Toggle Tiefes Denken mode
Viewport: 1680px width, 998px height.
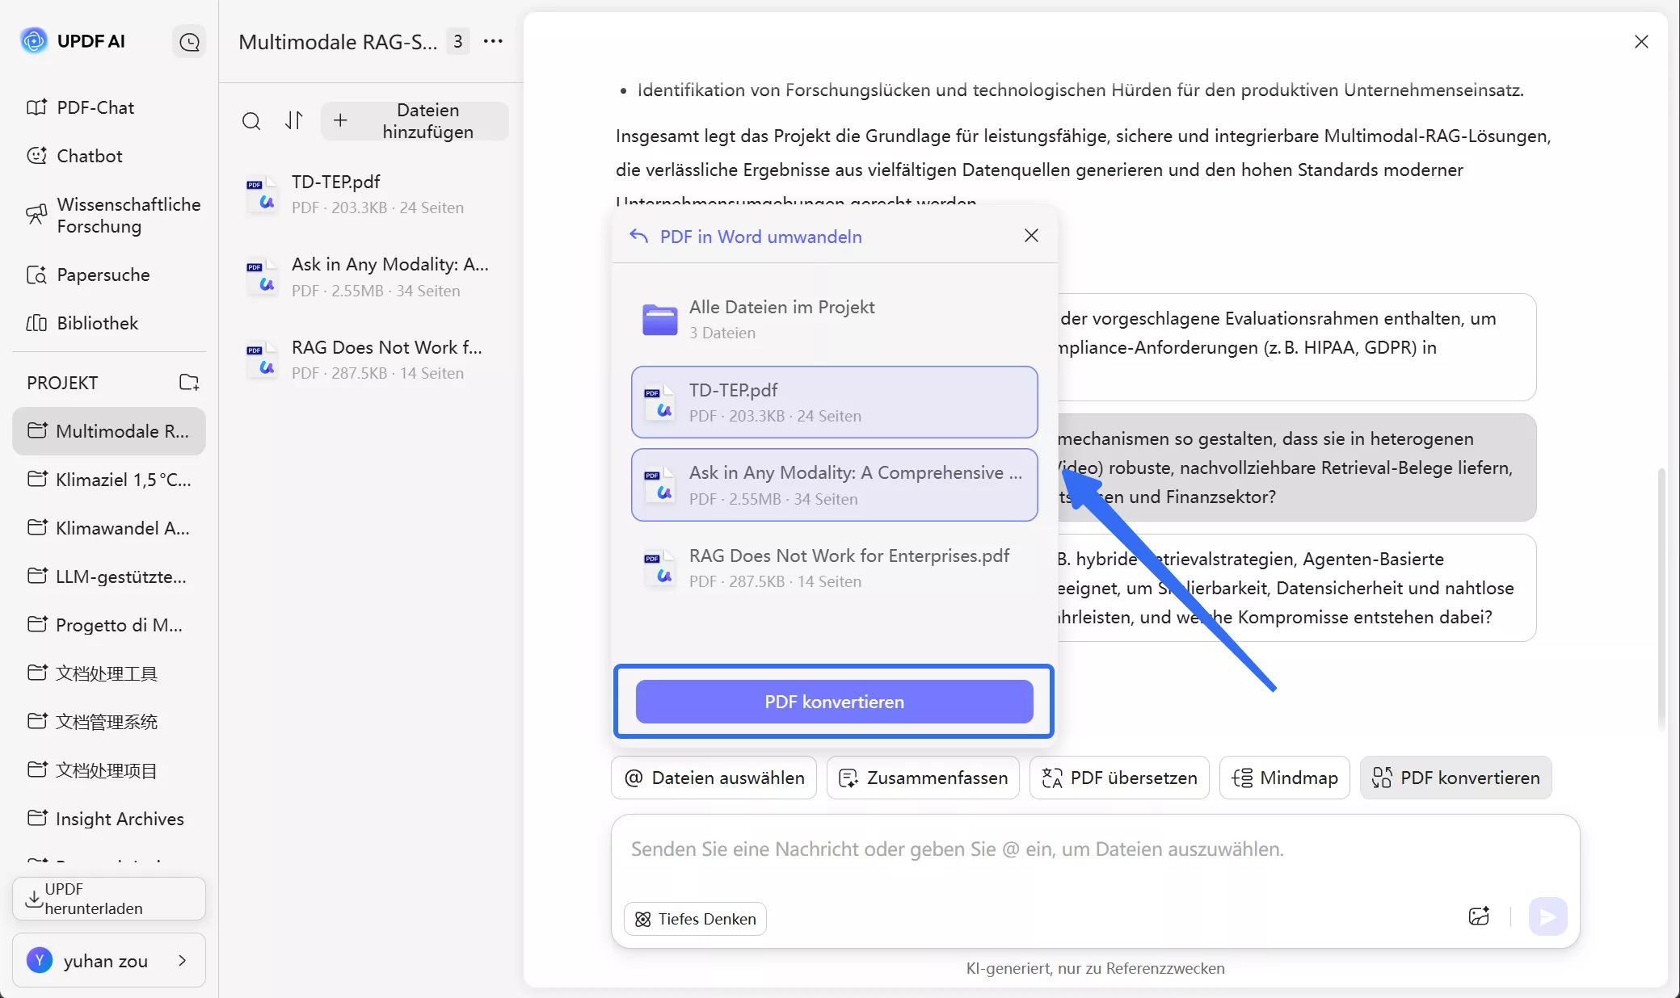696,919
